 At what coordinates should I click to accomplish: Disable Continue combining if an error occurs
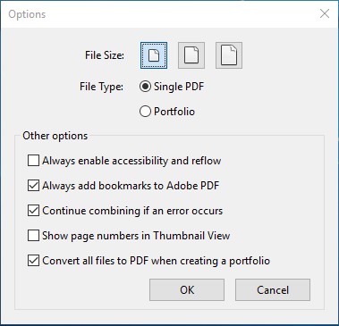point(33,211)
